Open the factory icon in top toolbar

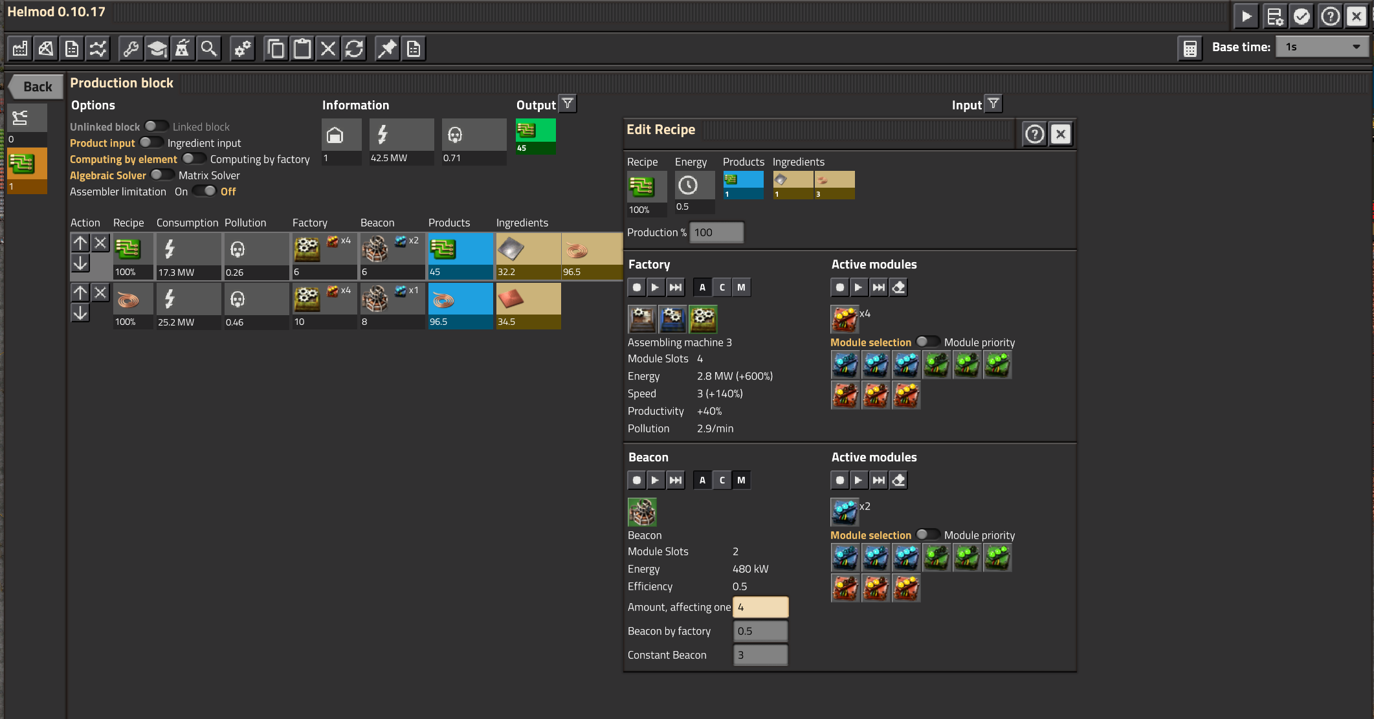[x=20, y=49]
